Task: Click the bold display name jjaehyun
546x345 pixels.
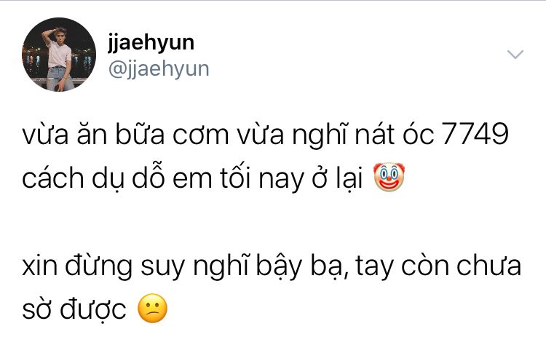Action: click(151, 44)
